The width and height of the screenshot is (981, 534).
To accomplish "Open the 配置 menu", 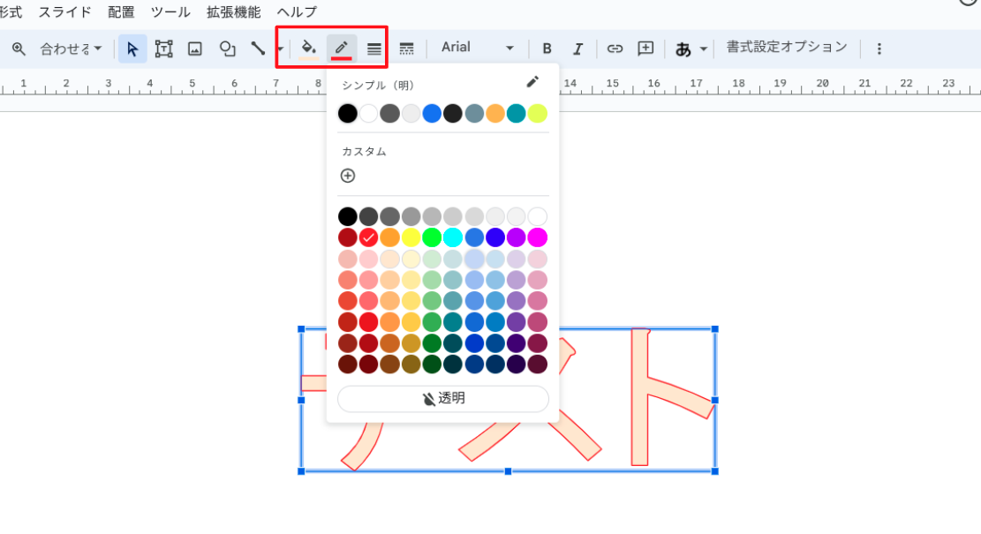I will pyautogui.click(x=121, y=11).
